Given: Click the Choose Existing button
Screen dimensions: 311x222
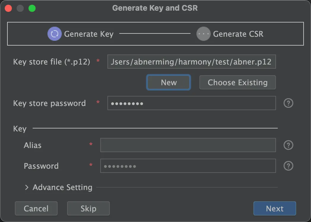Looking at the screenshot, I should (237, 82).
